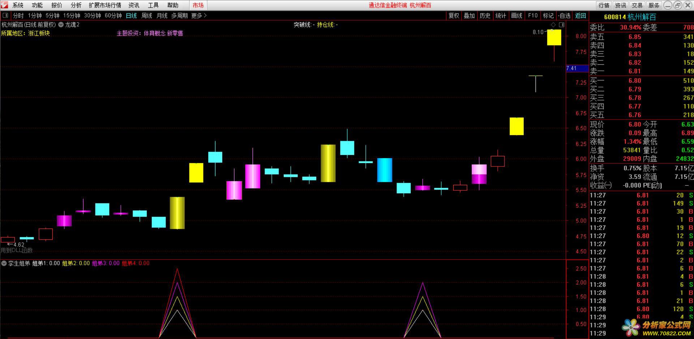Open the 系统 menu
The width and height of the screenshot is (694, 339).
click(18, 5)
